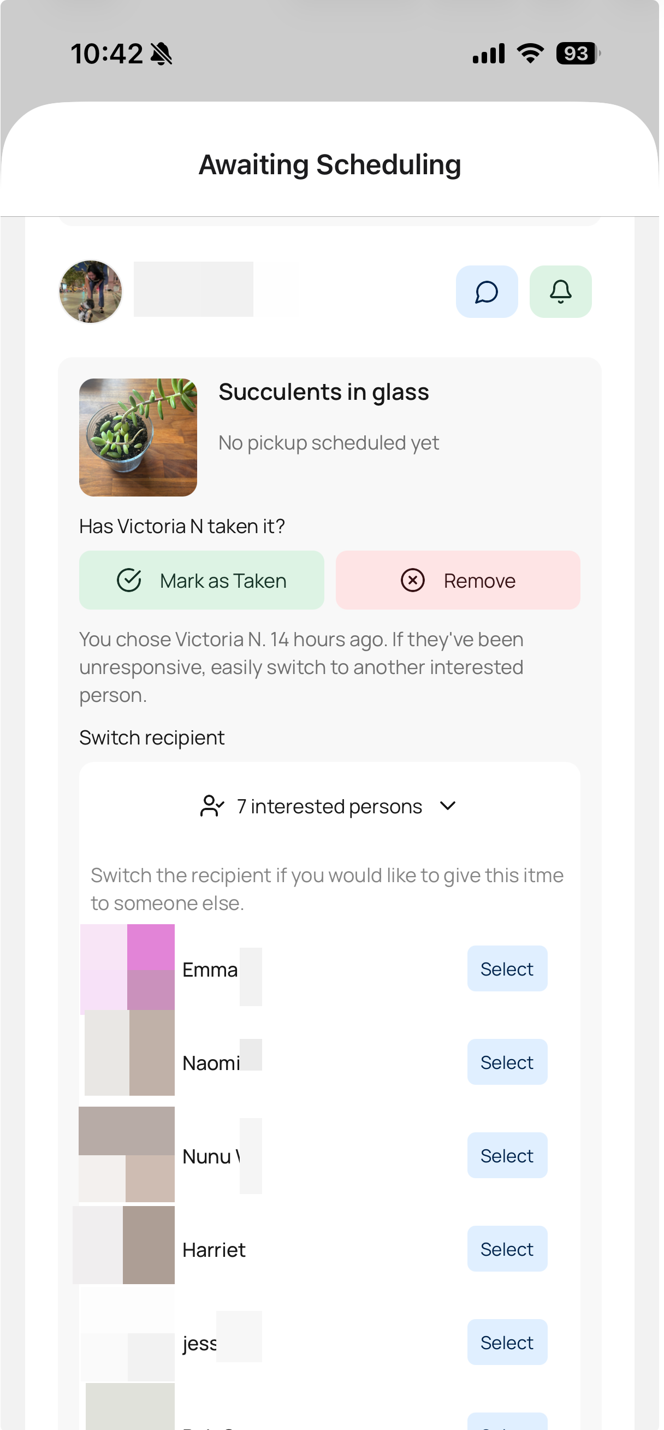The width and height of the screenshot is (664, 1430).
Task: Tap the Succulents in glass title
Action: (324, 392)
